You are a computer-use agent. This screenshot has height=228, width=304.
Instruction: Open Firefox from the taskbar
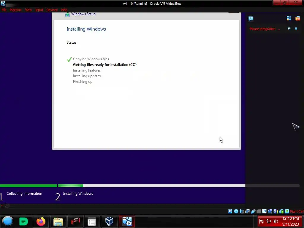pos(41,221)
